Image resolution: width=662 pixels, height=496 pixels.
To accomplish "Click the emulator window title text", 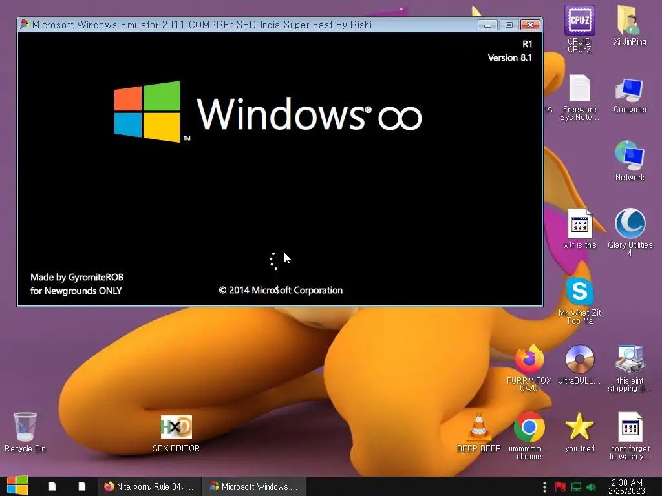I will point(202,25).
